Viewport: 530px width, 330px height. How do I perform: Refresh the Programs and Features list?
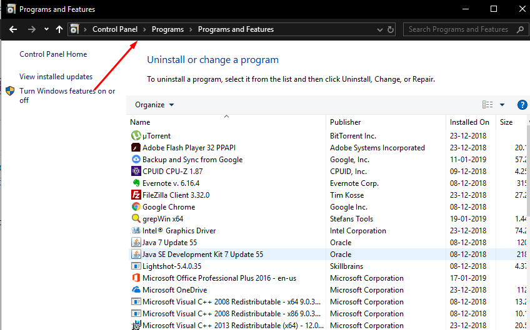click(x=391, y=30)
